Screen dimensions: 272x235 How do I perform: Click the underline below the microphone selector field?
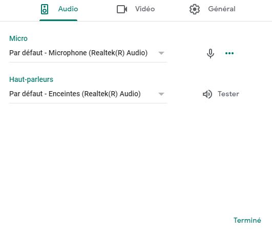click(x=88, y=62)
